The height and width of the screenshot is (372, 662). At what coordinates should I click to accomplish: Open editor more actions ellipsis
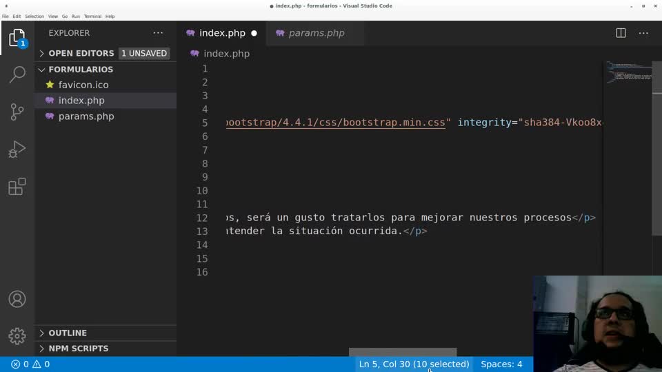tap(643, 33)
